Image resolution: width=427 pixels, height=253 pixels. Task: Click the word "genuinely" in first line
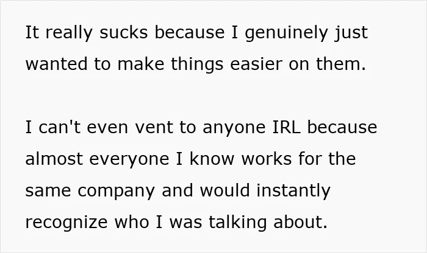(x=286, y=33)
